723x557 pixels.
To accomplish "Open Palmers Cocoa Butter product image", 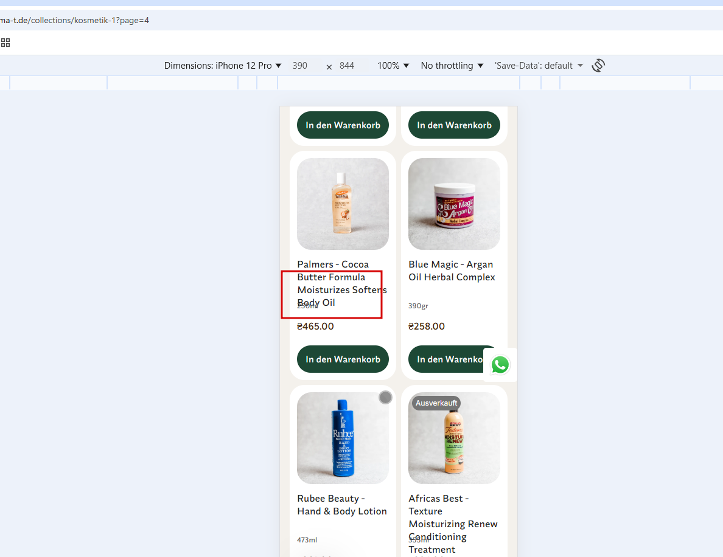I will click(x=343, y=204).
